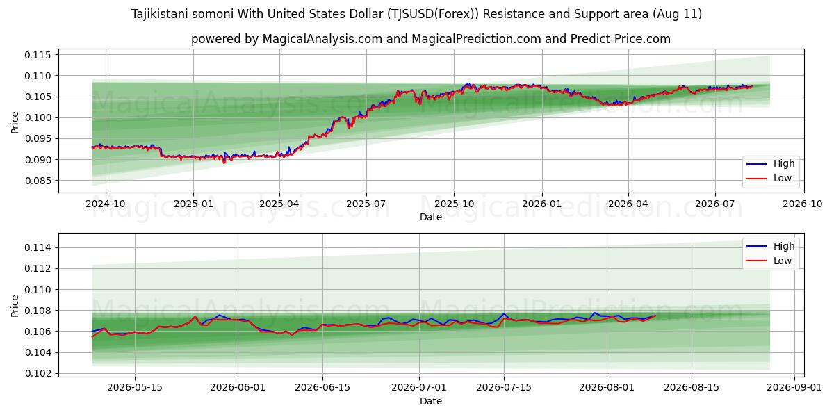Click the 'Price' axis label of the lower chart
The image size is (834, 417).
click(x=15, y=305)
